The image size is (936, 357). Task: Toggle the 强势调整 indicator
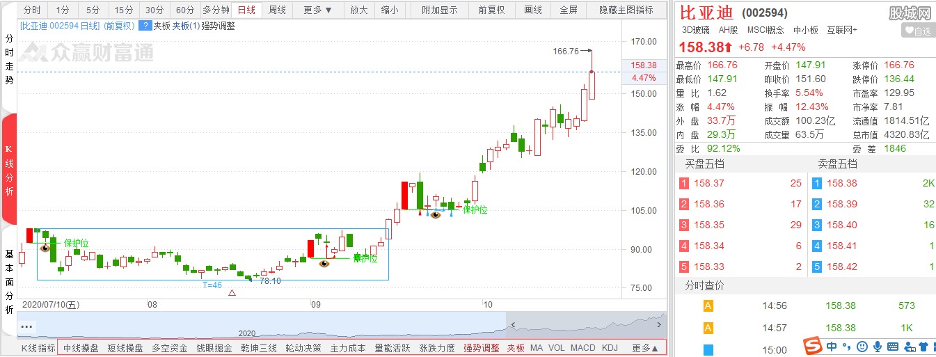point(482,348)
